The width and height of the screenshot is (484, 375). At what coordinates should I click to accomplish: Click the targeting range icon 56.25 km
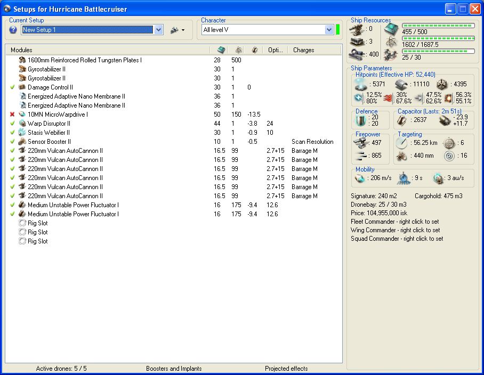[x=401, y=143]
